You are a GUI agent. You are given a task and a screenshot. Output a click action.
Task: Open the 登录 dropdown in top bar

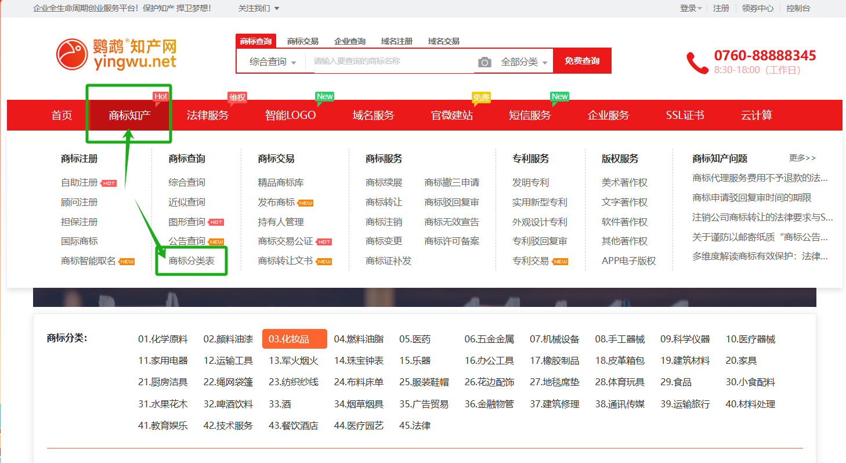[x=690, y=8]
